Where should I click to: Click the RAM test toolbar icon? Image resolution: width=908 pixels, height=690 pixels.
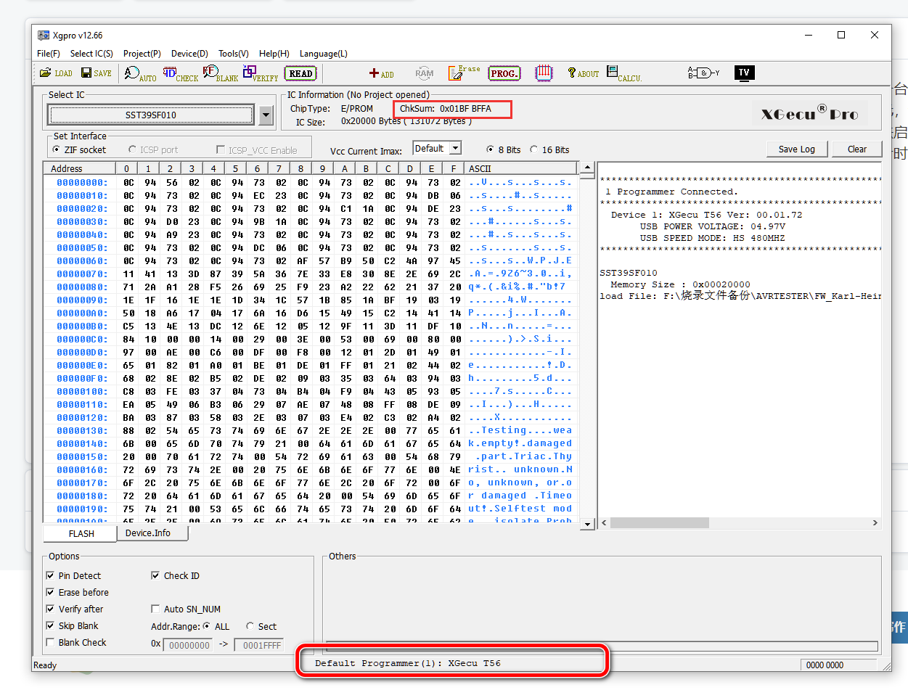tap(425, 73)
